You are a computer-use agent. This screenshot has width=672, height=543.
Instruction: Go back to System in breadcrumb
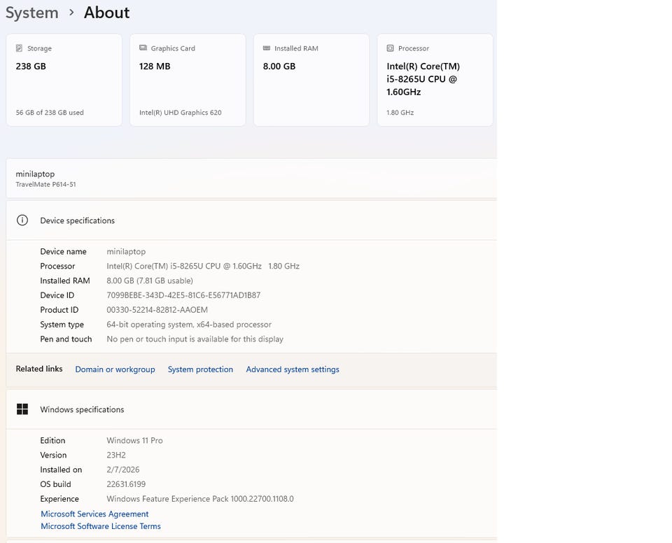click(31, 13)
